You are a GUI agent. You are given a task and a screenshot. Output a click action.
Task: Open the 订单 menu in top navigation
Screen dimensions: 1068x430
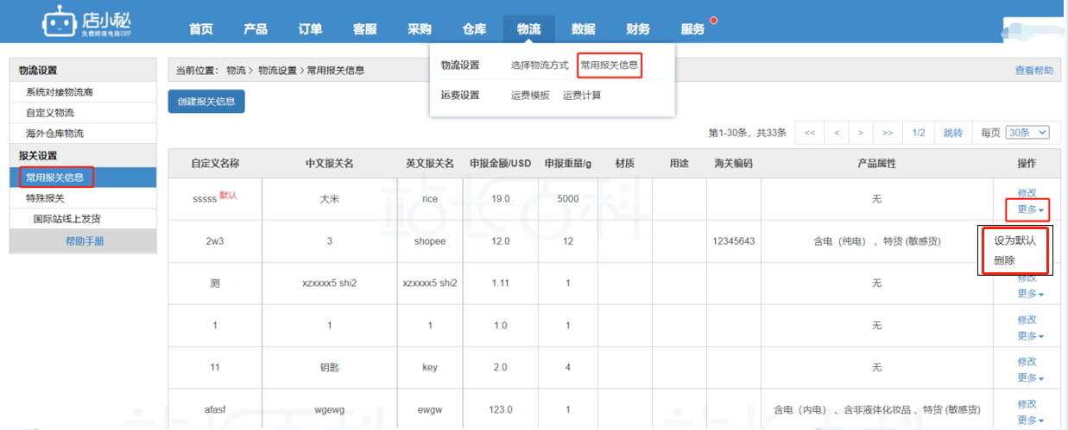[x=310, y=29]
